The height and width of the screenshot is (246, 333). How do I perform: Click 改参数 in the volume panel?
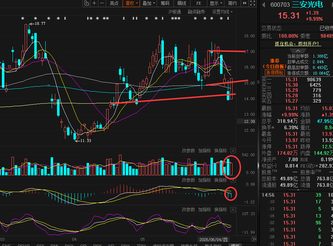point(188,151)
